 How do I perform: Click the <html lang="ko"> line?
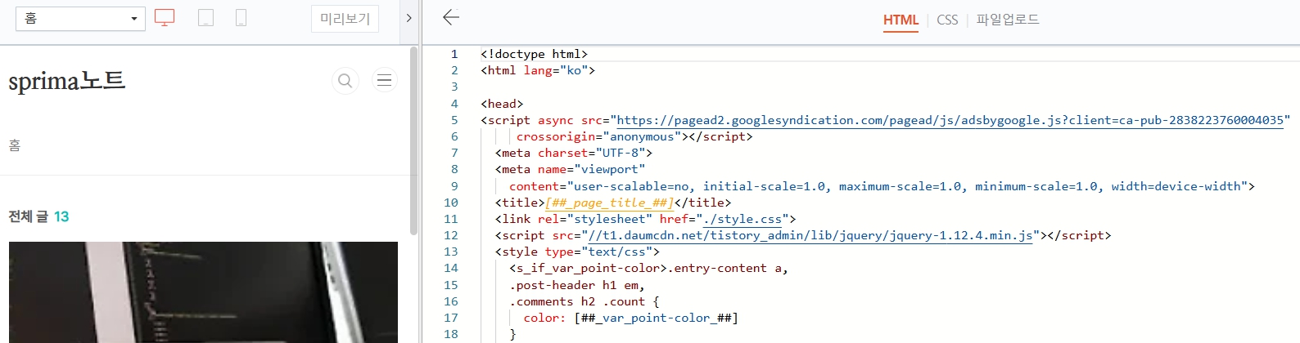coord(538,70)
